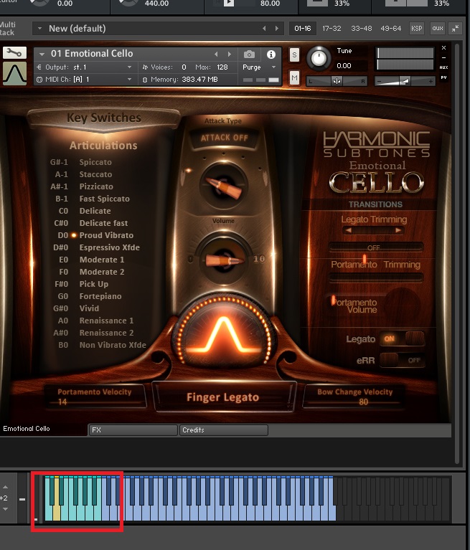
Task: Select the Proud Vibrato articulation
Action: point(106,235)
